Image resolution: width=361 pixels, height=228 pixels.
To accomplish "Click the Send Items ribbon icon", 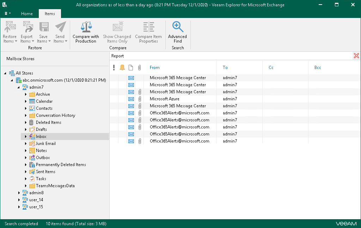I will [x=60, y=27].
